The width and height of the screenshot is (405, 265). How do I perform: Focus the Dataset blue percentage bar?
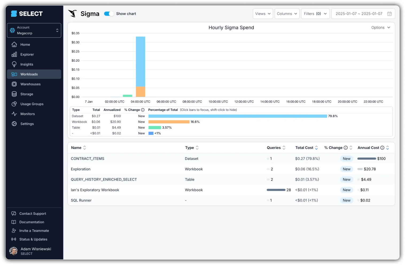tap(237, 116)
